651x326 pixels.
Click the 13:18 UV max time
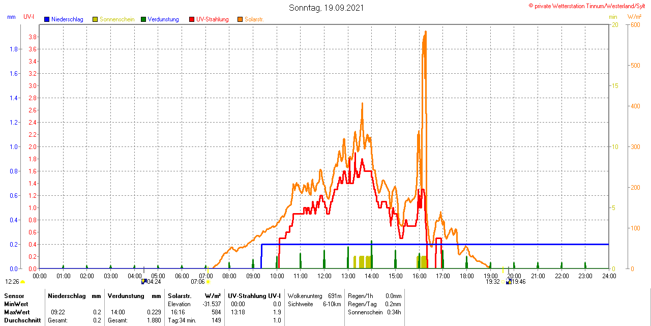click(x=238, y=312)
